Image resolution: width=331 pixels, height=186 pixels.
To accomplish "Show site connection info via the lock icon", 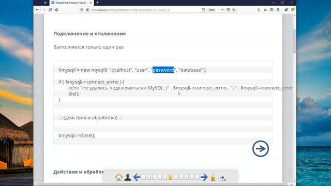I will pos(87,10).
